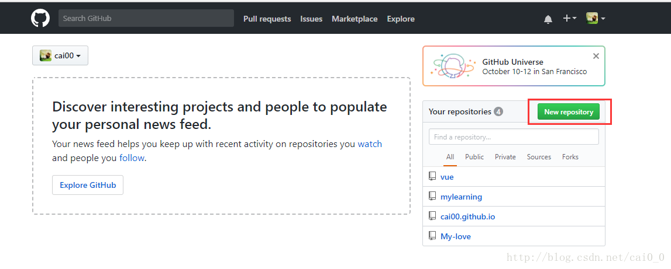Click the Find a repository input
Screen dimensions: 671x269
tap(514, 137)
